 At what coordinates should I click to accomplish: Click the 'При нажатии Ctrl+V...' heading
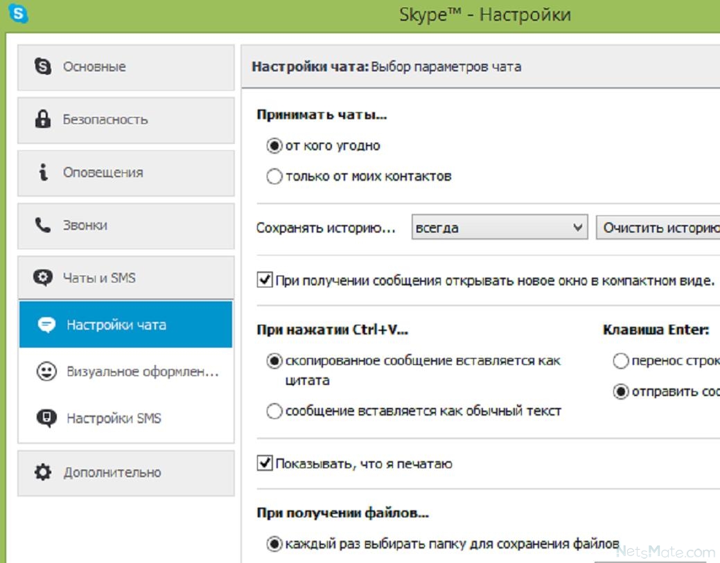point(332,330)
